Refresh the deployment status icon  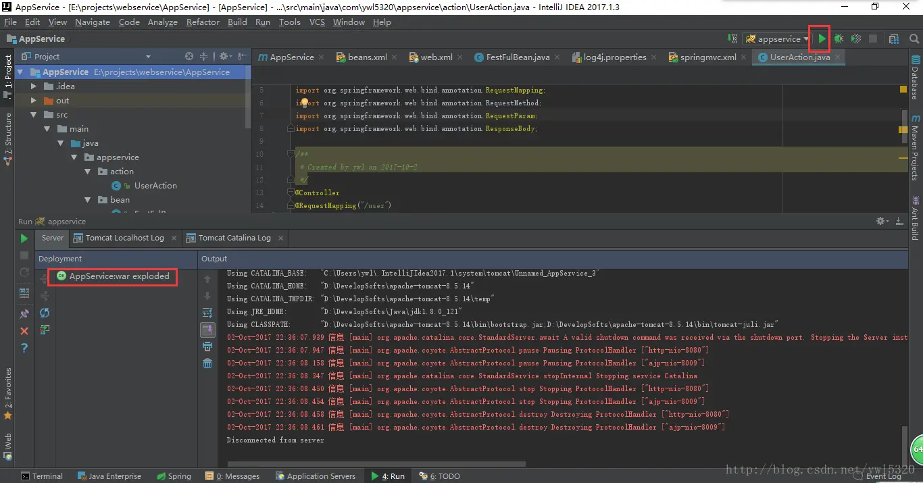click(45, 313)
